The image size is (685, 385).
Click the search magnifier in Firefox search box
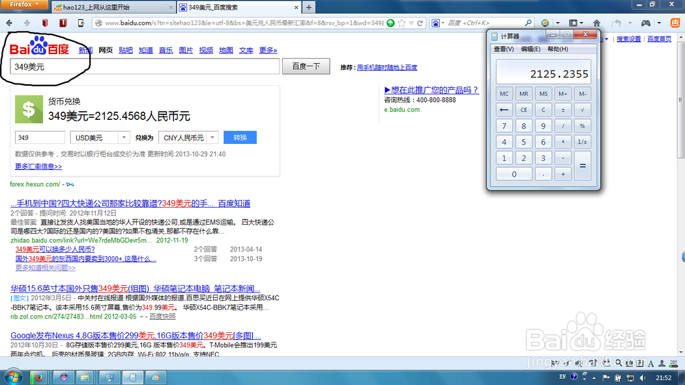[x=528, y=23]
